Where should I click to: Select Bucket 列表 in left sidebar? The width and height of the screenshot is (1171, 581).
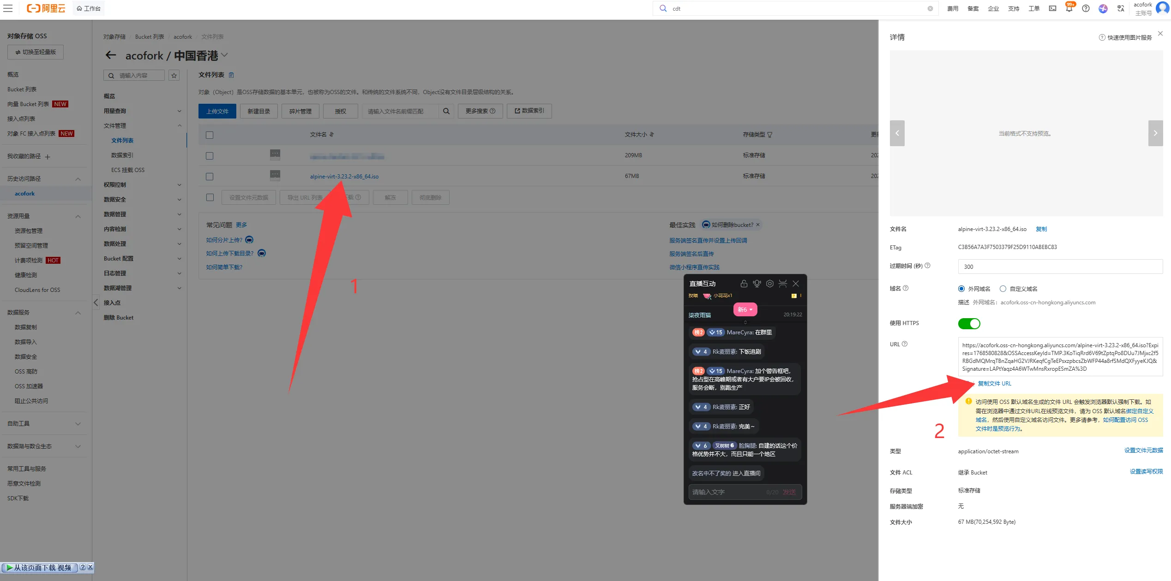[x=22, y=89]
